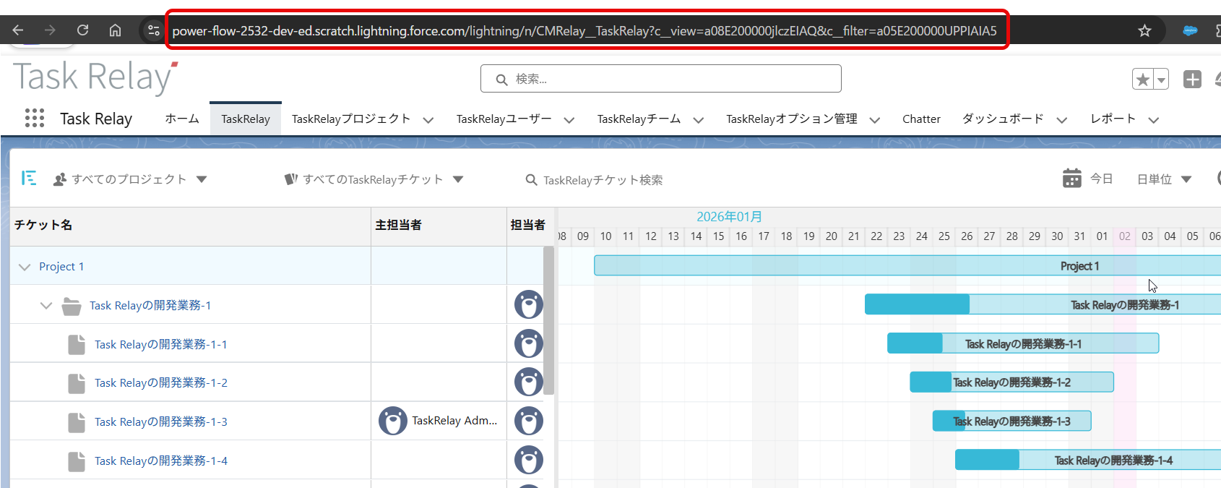Click search magnifier in TaskRelayチケット検索
This screenshot has width=1221, height=488.
(531, 179)
